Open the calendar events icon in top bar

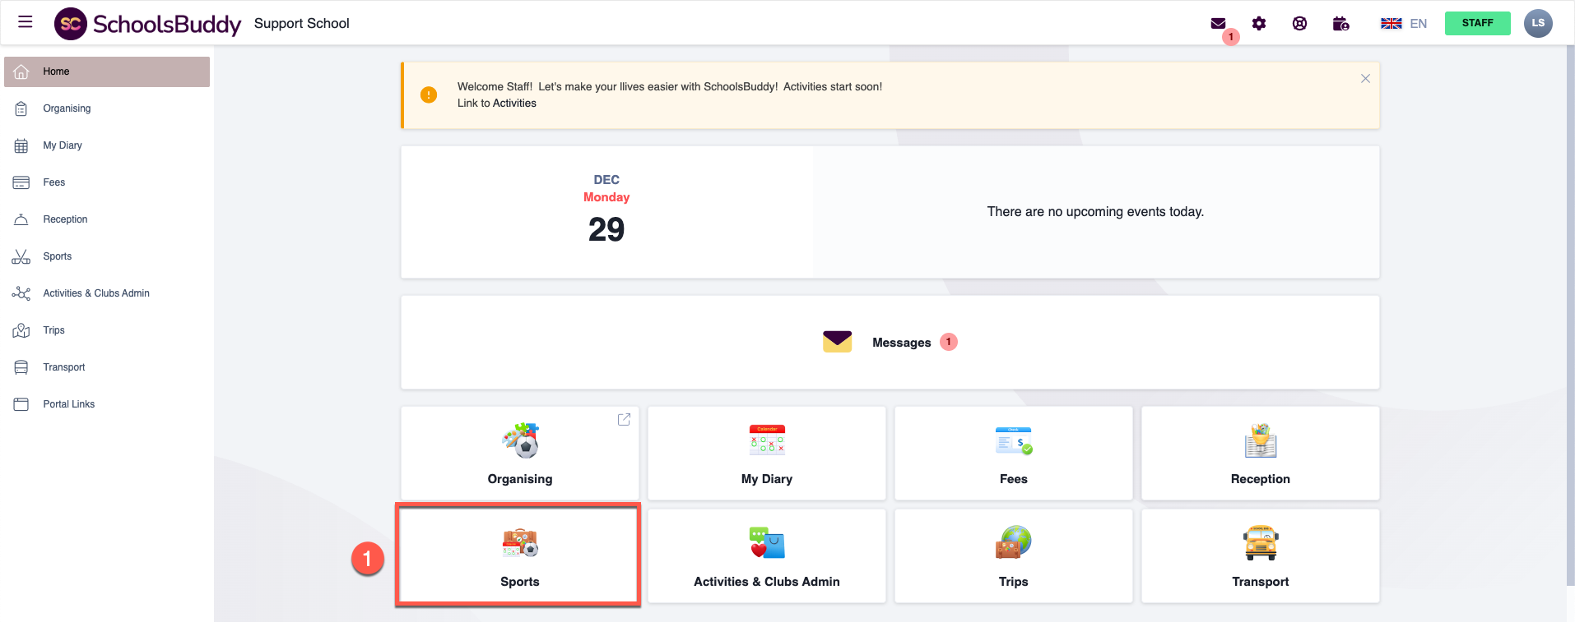[x=1340, y=24]
